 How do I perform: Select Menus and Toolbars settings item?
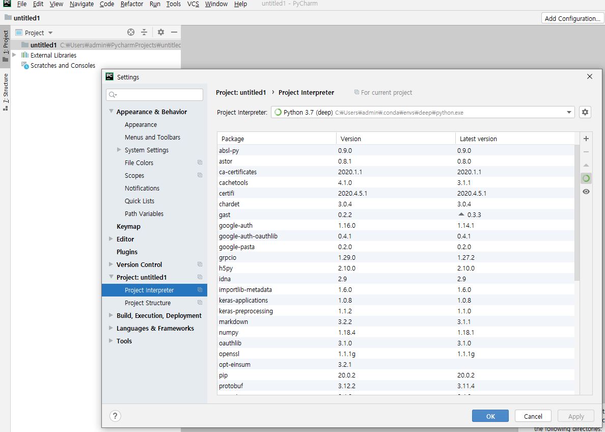(152, 138)
